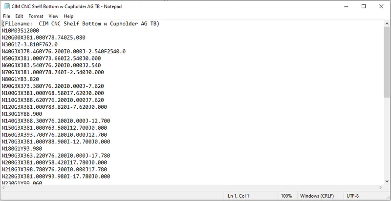
Task: Open the Edit menu
Action: click(19, 16)
